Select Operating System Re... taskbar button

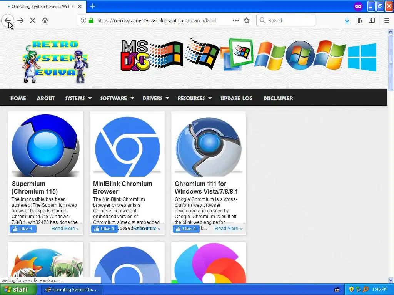(71, 290)
